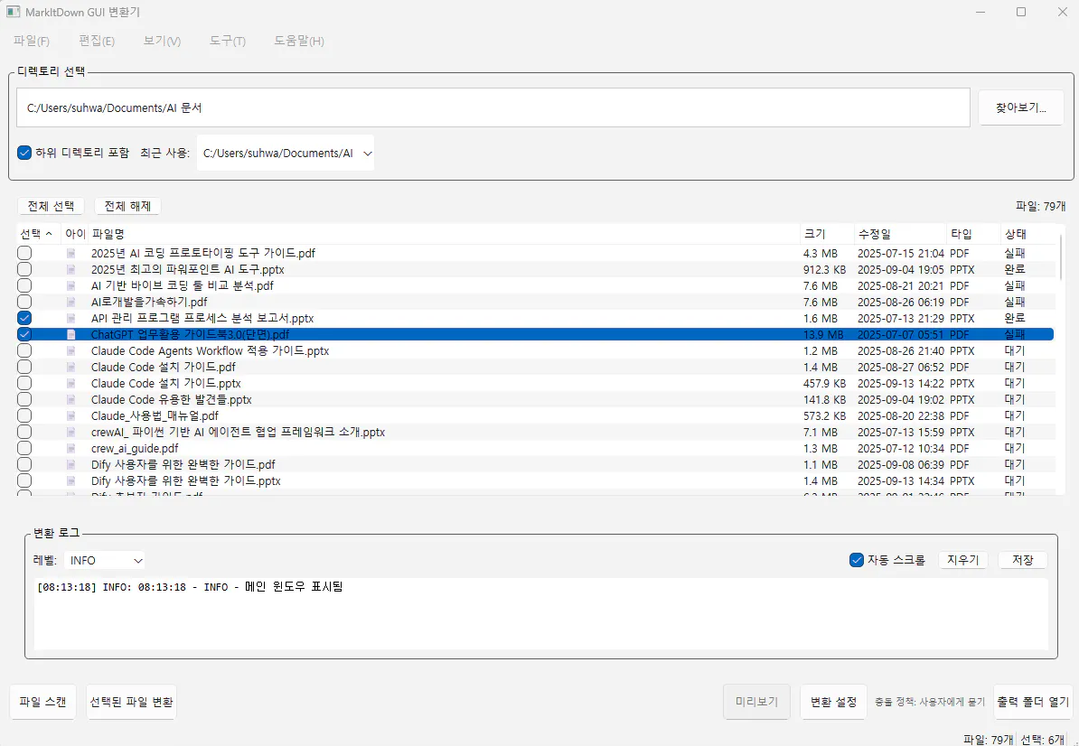Save the log with 저장 button
This screenshot has height=746, width=1079.
click(x=1023, y=560)
